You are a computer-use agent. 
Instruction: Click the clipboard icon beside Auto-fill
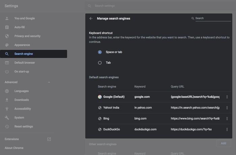coord(7,27)
